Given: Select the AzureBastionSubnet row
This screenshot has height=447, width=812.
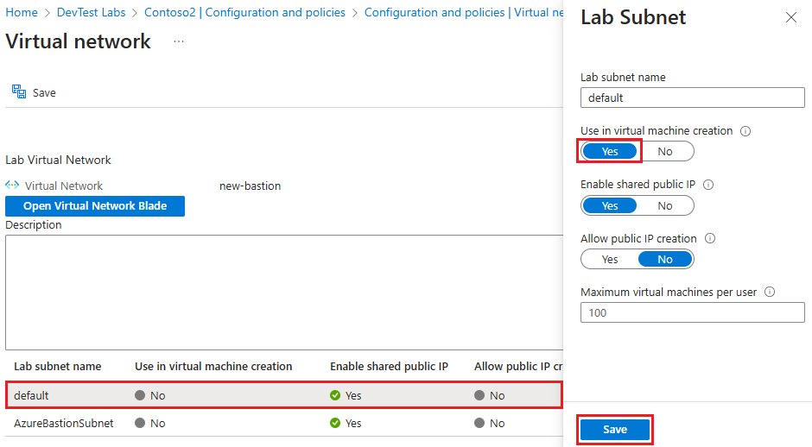Looking at the screenshot, I should point(64,424).
